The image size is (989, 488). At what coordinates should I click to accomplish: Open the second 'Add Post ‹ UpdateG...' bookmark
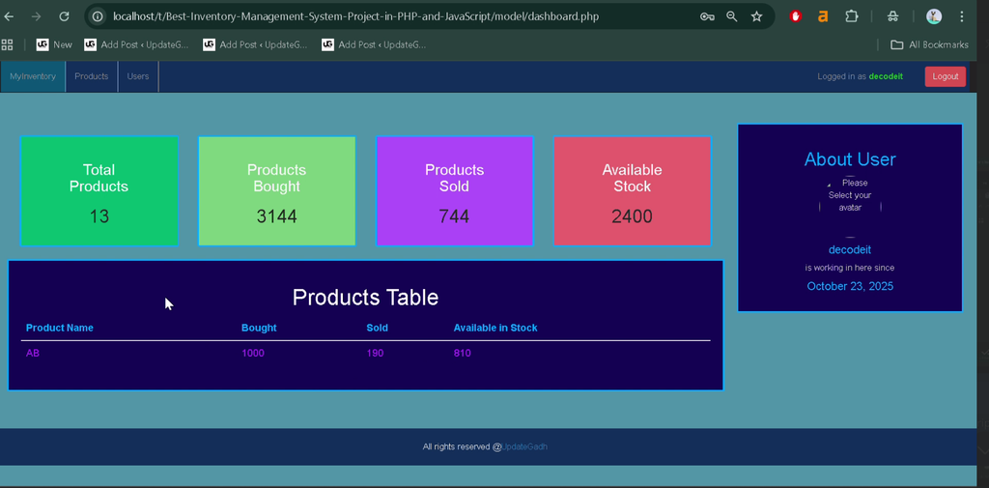click(x=255, y=44)
